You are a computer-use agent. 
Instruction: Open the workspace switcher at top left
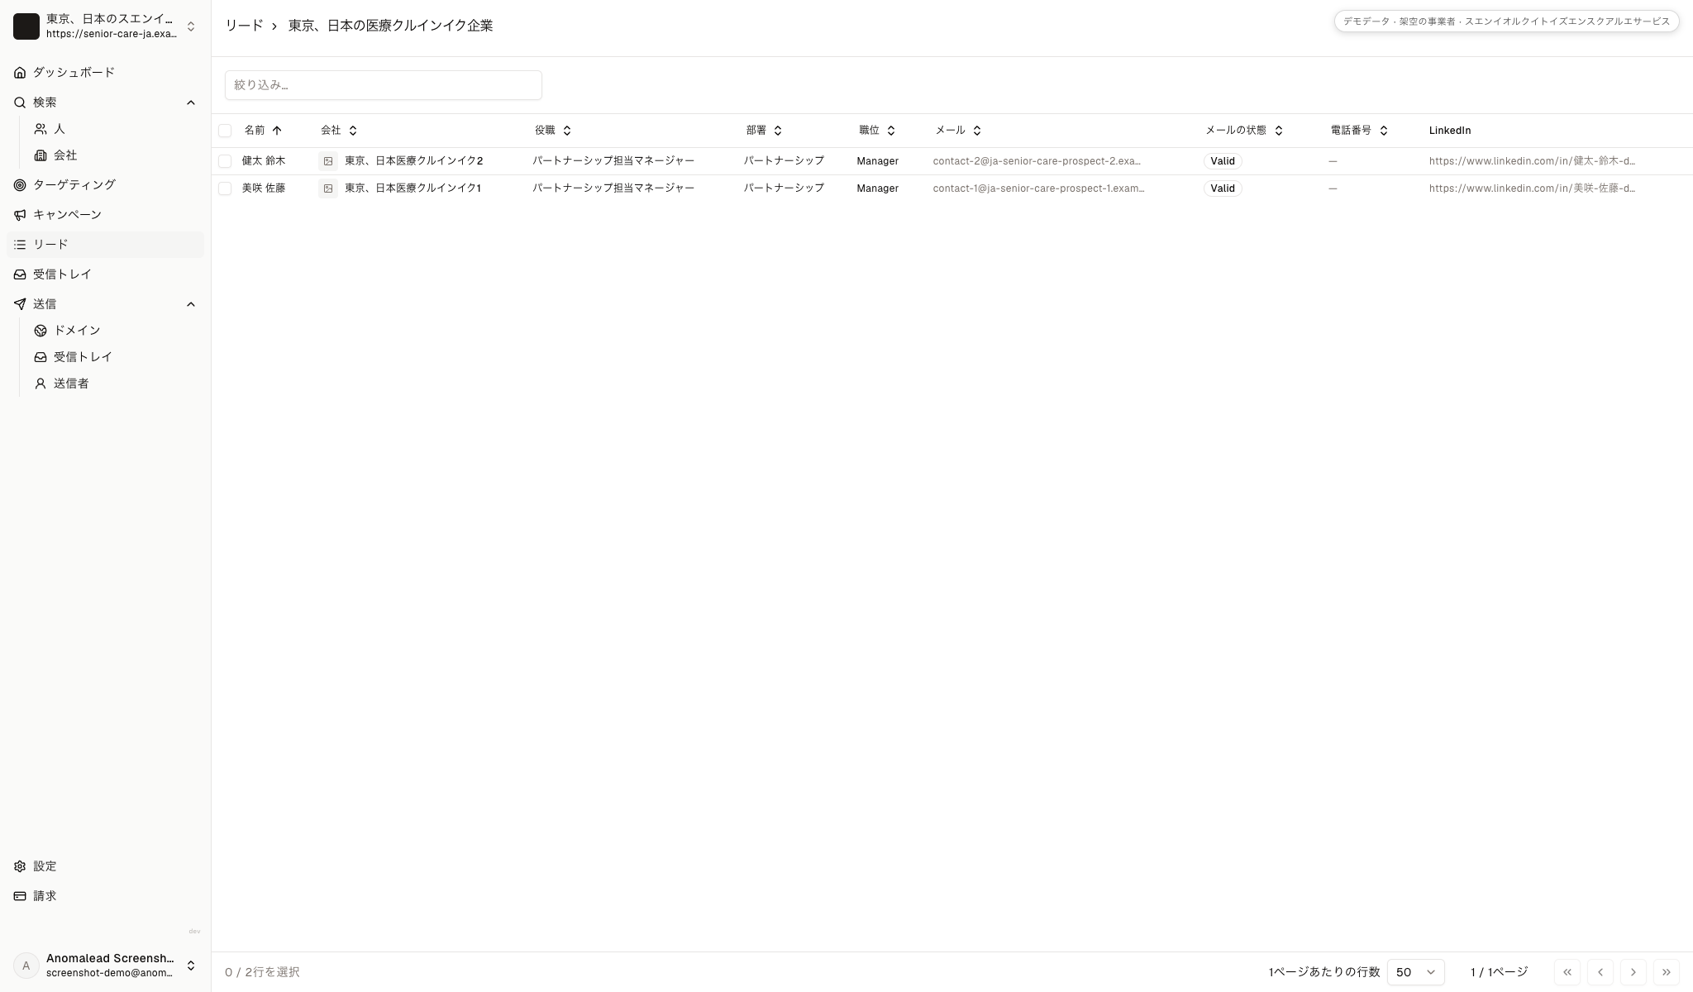coord(105,26)
